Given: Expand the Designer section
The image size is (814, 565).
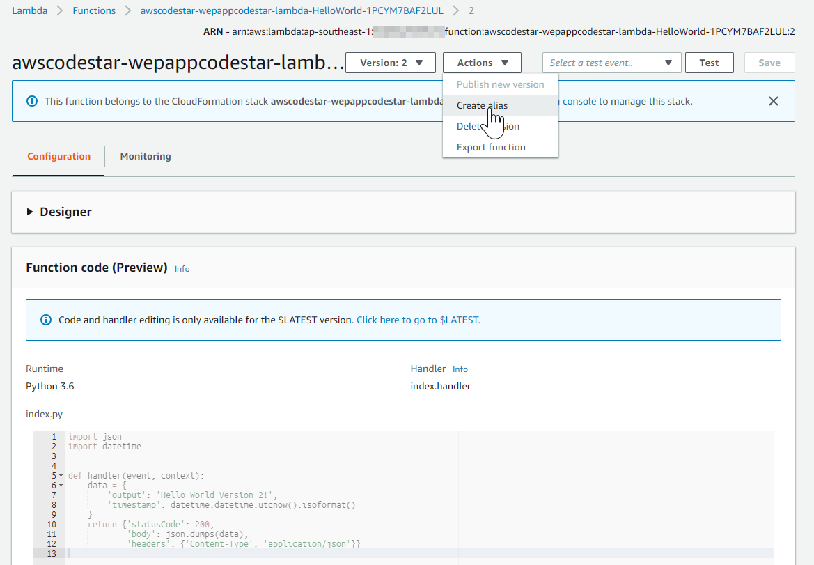Looking at the screenshot, I should 29,212.
